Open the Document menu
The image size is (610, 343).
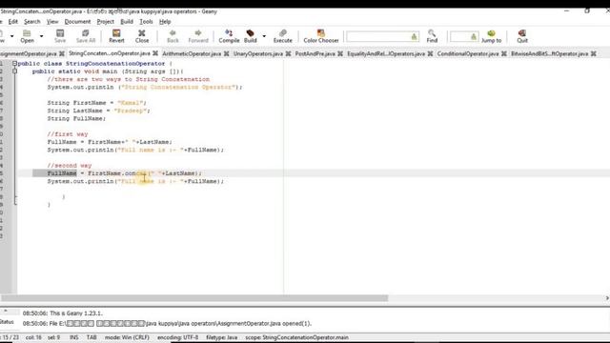point(77,21)
